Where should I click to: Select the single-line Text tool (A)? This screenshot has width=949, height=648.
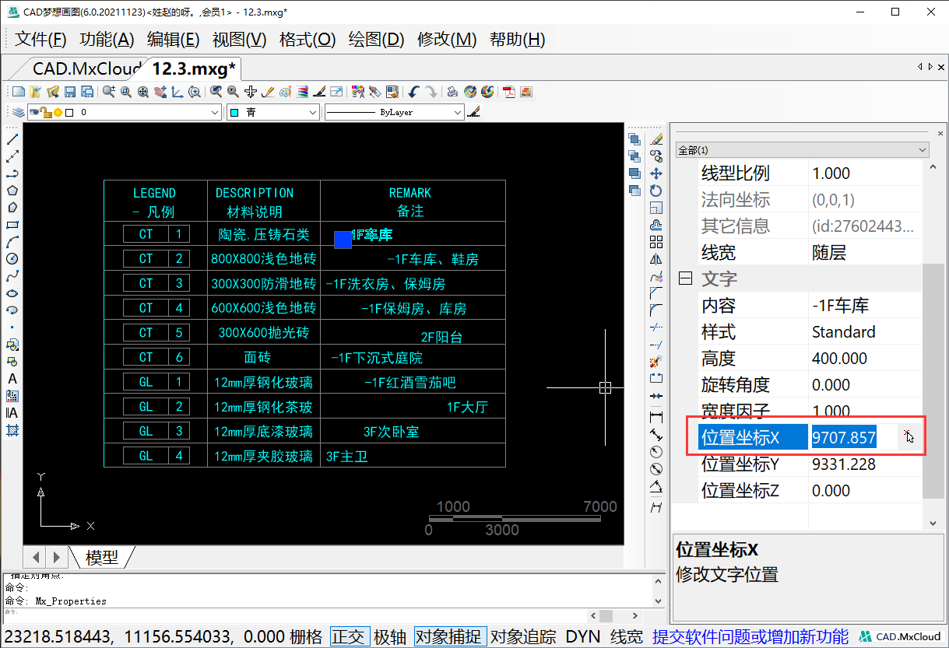pyautogui.click(x=12, y=379)
